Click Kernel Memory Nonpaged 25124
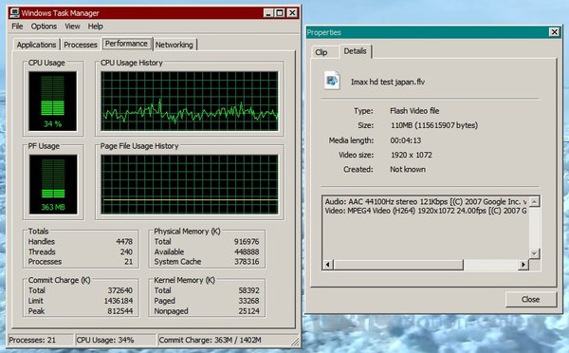 click(x=248, y=311)
